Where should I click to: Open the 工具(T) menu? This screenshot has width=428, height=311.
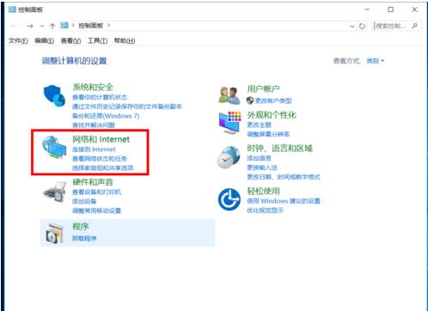[97, 40]
